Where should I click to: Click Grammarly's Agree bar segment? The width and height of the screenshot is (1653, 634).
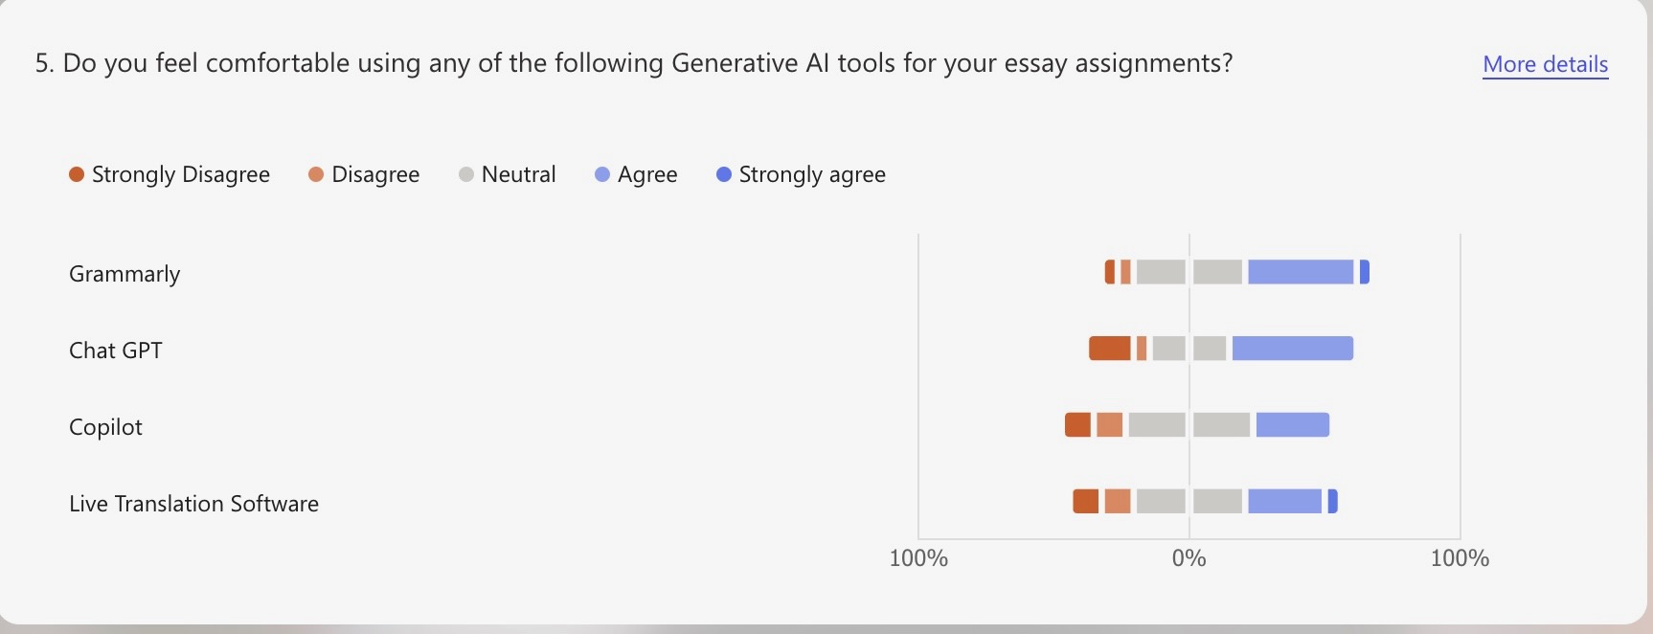[1300, 272]
